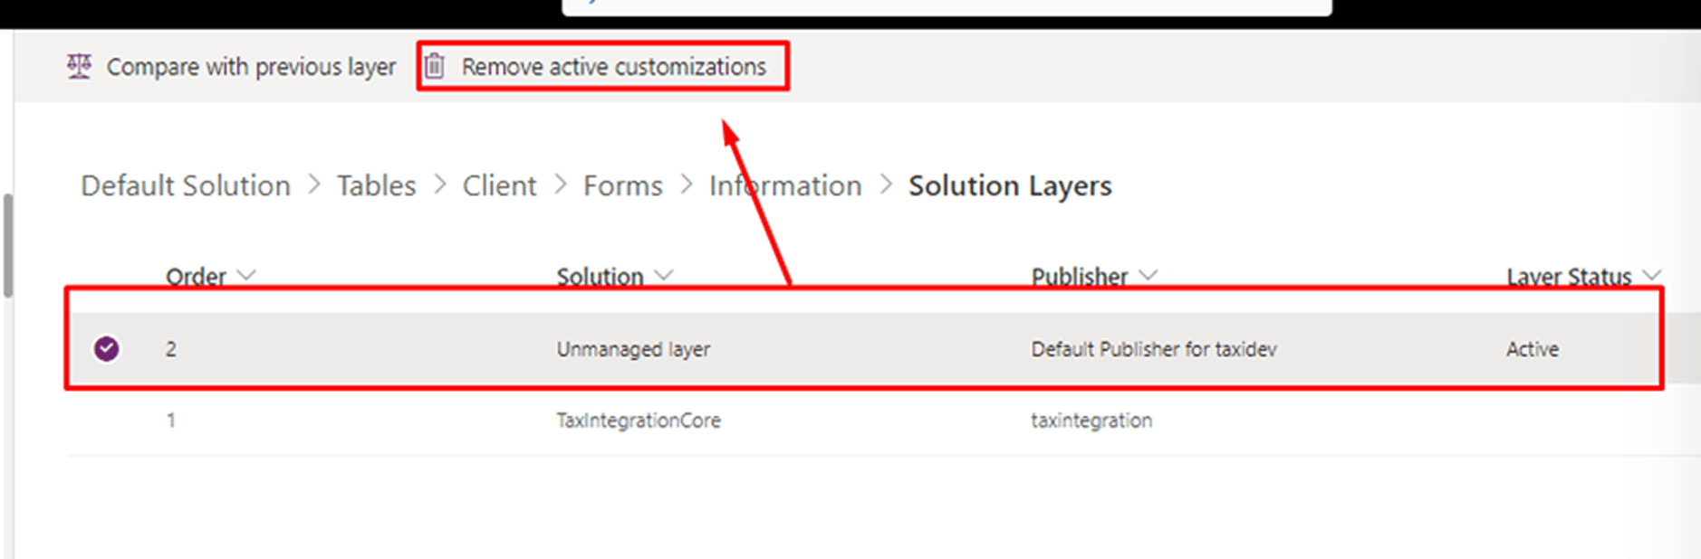Open the Client breadcrumb link
This screenshot has height=559, width=1701.
[x=499, y=185]
